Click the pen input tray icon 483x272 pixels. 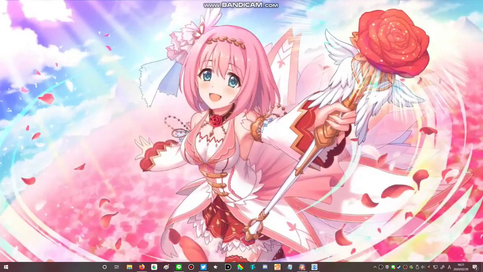[x=442, y=267]
